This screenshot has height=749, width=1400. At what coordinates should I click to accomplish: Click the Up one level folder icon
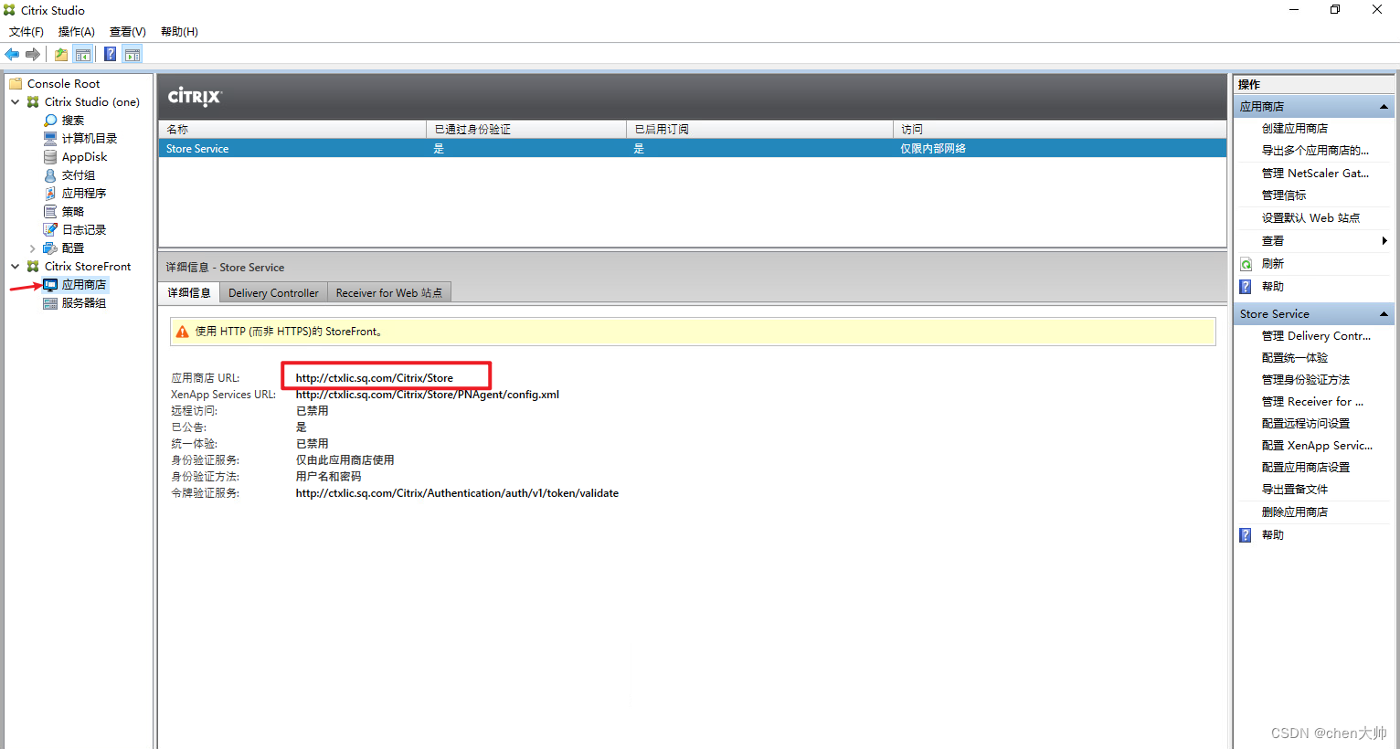coord(60,55)
